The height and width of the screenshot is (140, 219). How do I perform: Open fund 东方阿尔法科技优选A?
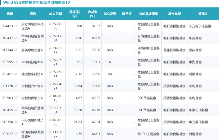tap(33, 26)
